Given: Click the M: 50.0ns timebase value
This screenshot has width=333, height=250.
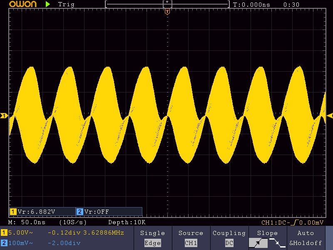Looking at the screenshot, I should [x=27, y=222].
